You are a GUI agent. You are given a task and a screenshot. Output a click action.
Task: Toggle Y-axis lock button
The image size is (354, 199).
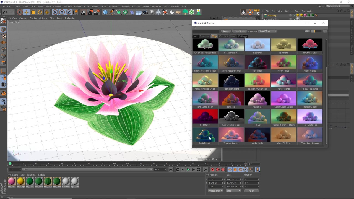[x=62, y=12]
